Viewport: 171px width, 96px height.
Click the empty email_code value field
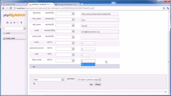click(x=100, y=38)
